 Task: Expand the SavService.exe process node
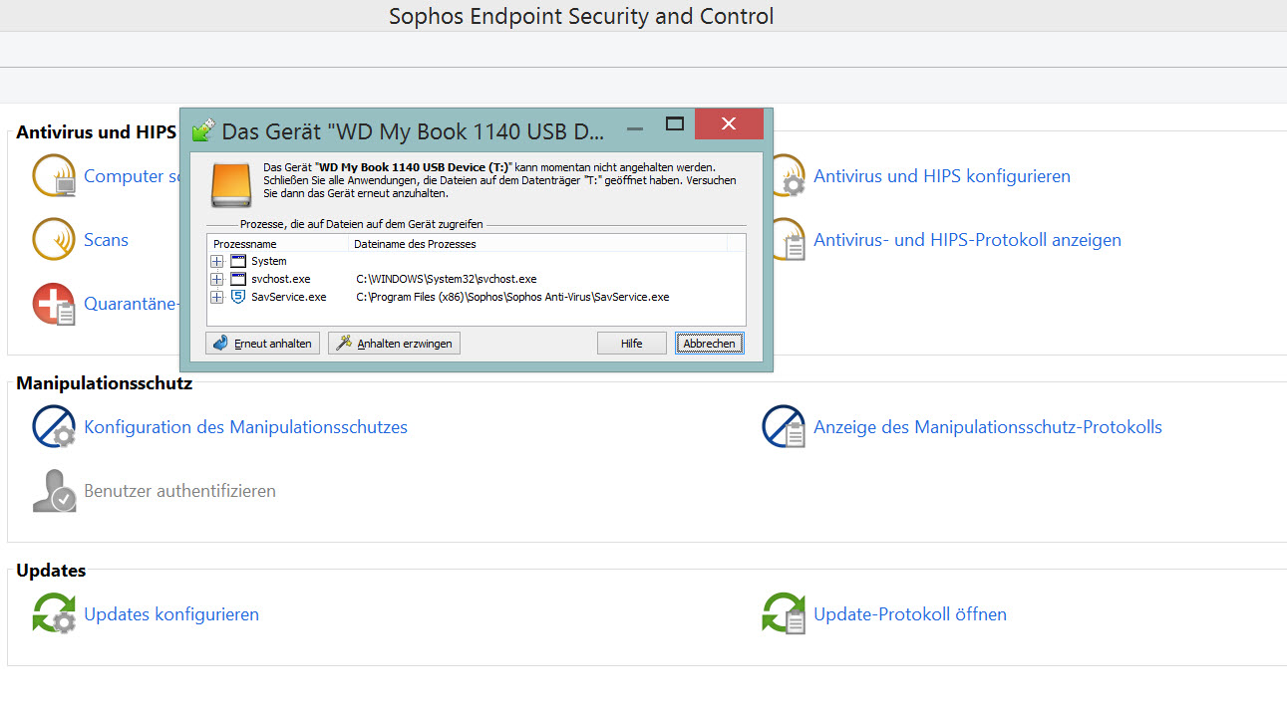pos(217,297)
